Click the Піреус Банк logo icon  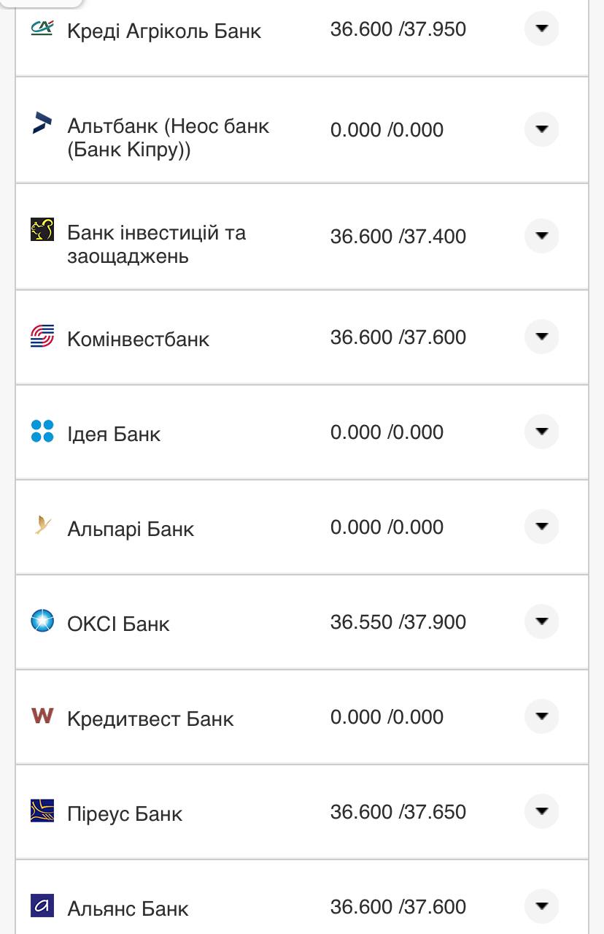tap(42, 811)
